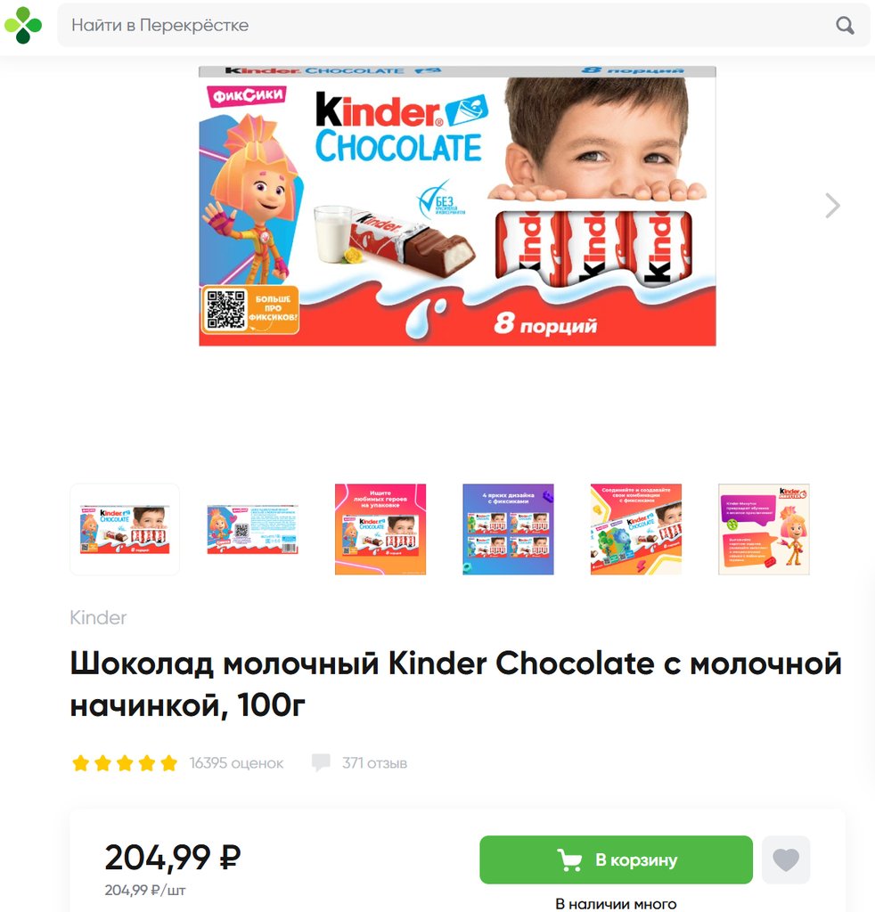875x912 pixels.
Task: Open the pink 'Ищите любимых героев' thumbnail
Action: 380,529
